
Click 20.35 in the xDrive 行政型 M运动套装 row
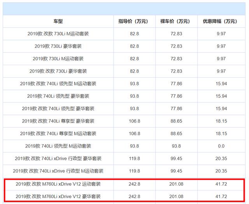coord(221,171)
